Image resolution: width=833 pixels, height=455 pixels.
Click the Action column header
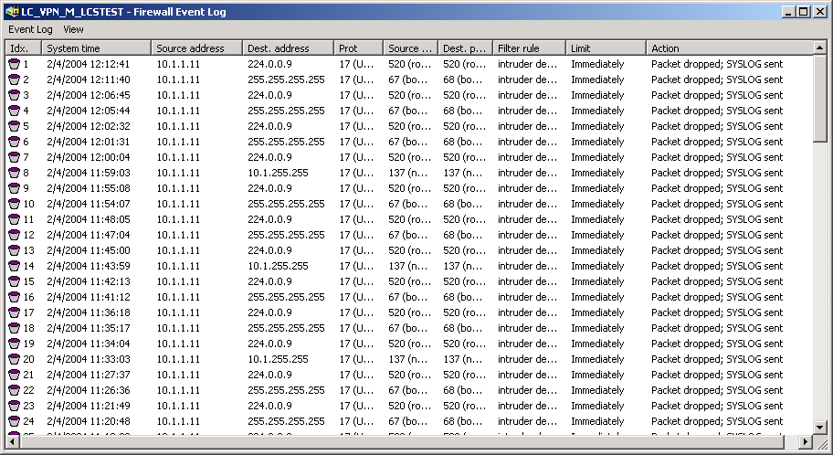pos(729,48)
